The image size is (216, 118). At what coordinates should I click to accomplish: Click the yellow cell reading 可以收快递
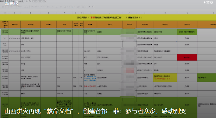(x=165, y=78)
